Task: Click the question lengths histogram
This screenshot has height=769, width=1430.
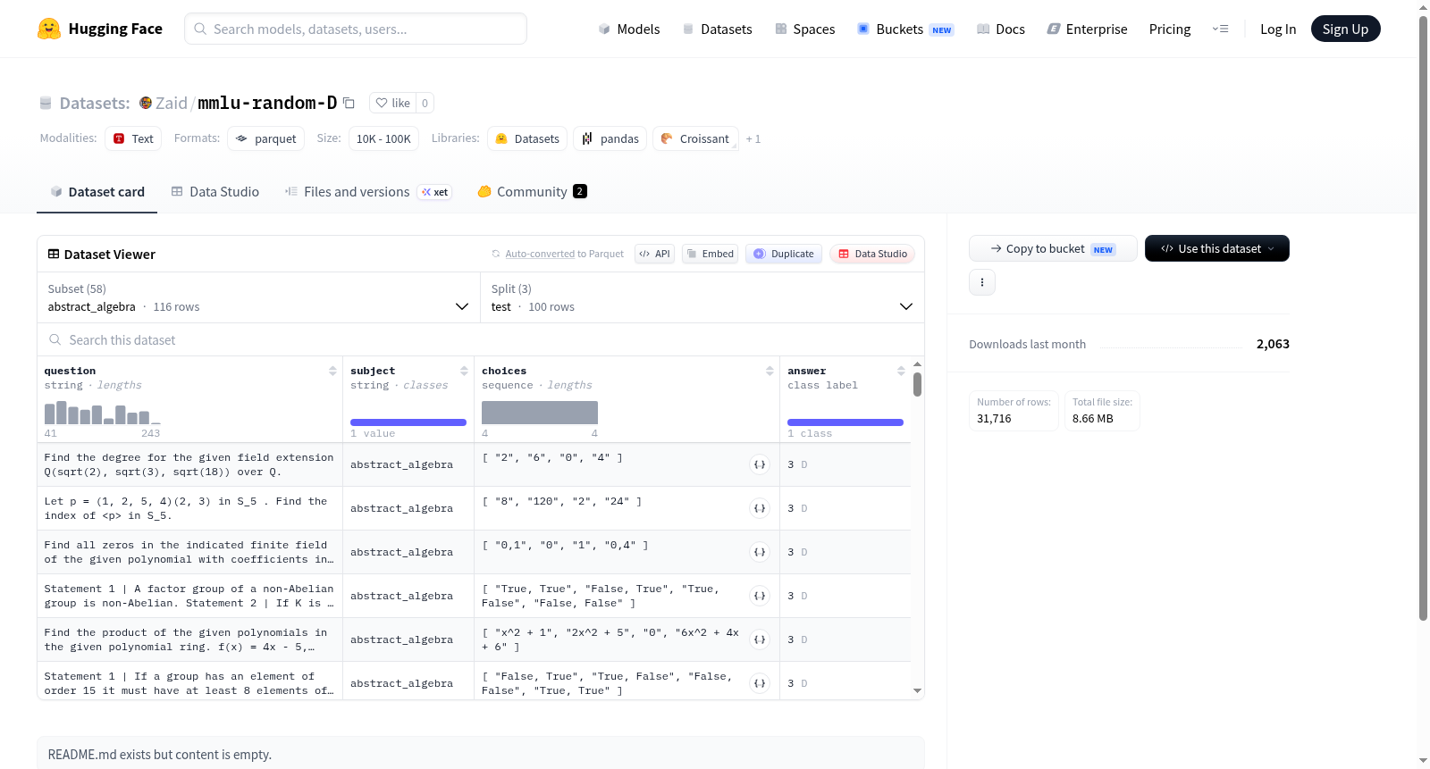Action: 103,413
